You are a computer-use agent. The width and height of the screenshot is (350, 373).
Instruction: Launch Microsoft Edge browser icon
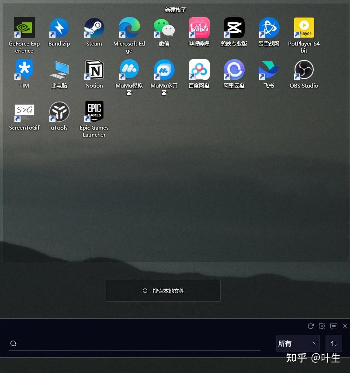point(129,28)
